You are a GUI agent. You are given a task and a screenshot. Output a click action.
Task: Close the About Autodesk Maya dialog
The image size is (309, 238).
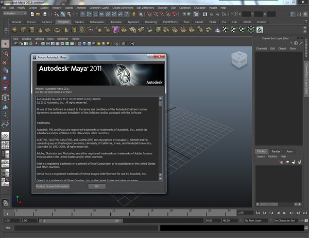159,56
